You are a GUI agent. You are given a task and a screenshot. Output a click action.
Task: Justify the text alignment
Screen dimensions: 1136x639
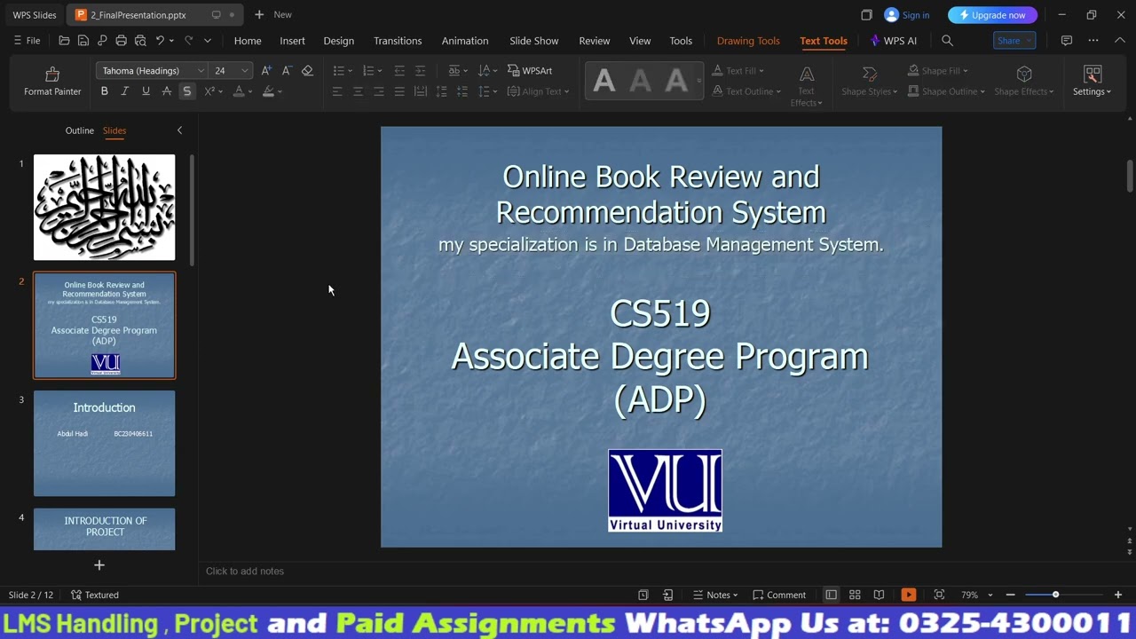[x=399, y=91]
